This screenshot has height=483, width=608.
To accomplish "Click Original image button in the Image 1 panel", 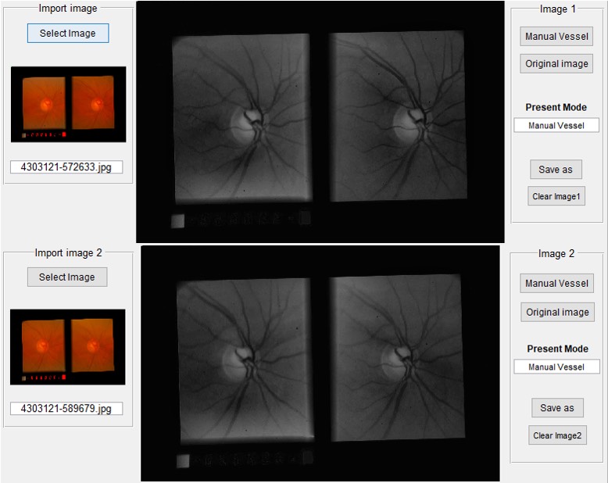I will coord(556,63).
